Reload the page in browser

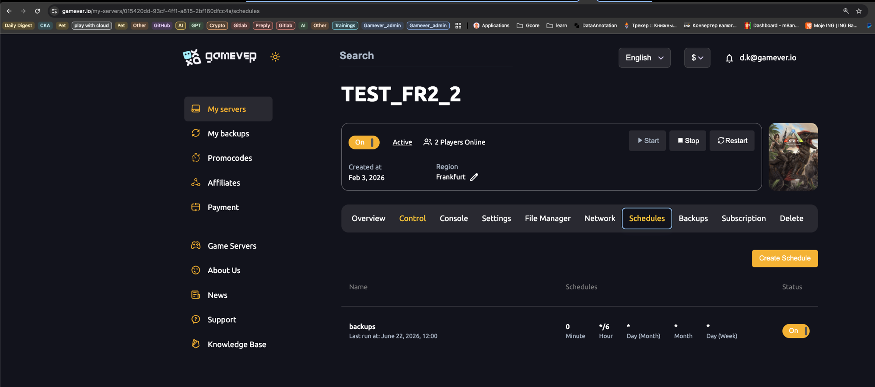tap(37, 11)
